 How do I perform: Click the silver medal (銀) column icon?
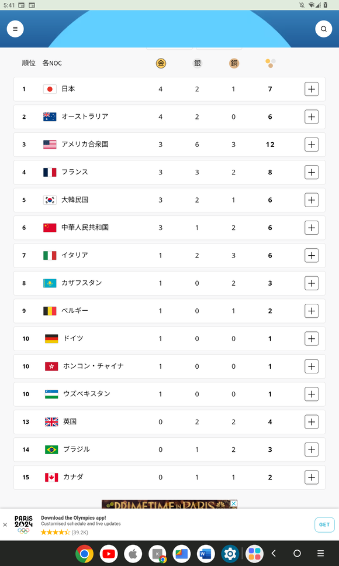pyautogui.click(x=197, y=63)
